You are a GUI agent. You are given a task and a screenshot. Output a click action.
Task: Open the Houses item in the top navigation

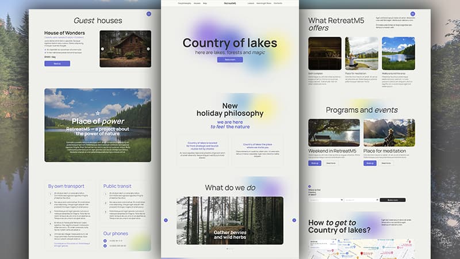click(x=197, y=3)
